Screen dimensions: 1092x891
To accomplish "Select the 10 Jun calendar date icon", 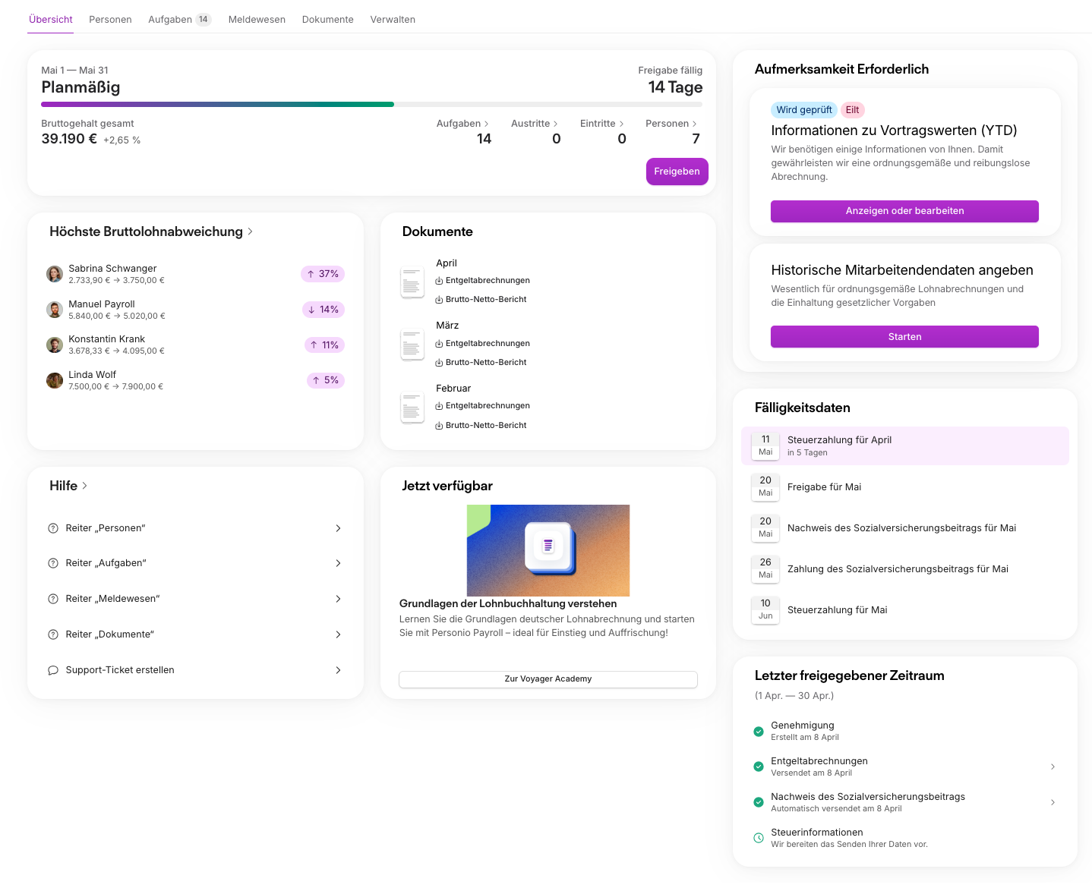I will pyautogui.click(x=765, y=609).
